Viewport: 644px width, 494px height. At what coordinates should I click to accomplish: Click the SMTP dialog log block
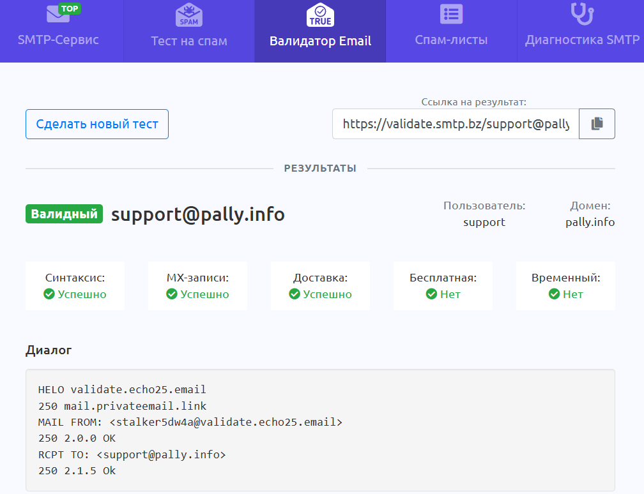tap(320, 430)
